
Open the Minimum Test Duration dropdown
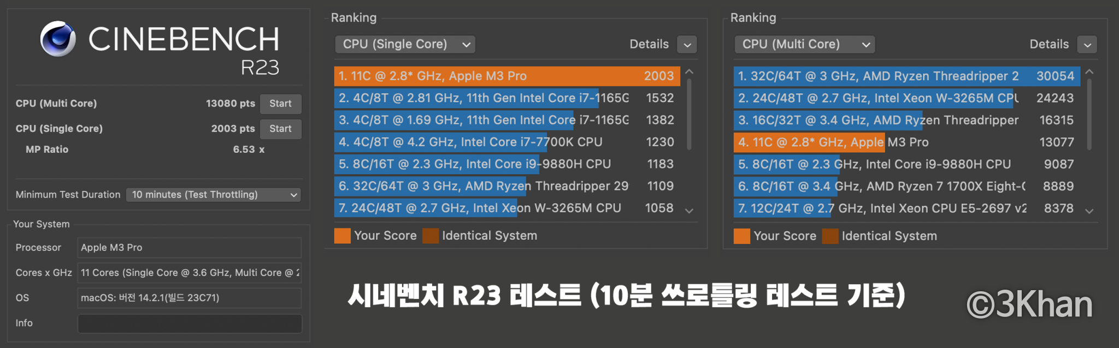click(x=214, y=195)
